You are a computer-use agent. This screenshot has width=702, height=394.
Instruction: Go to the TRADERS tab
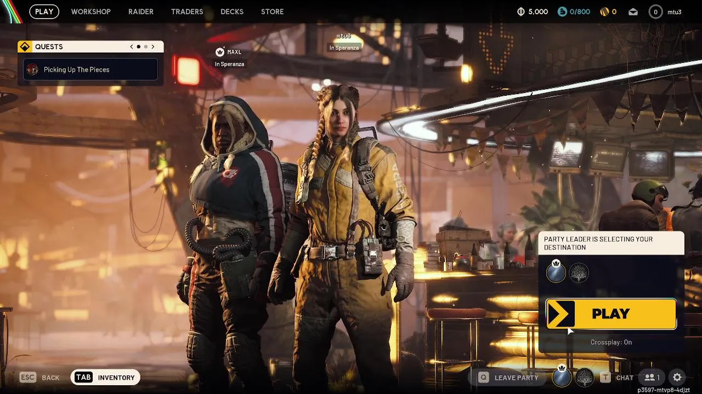point(187,11)
